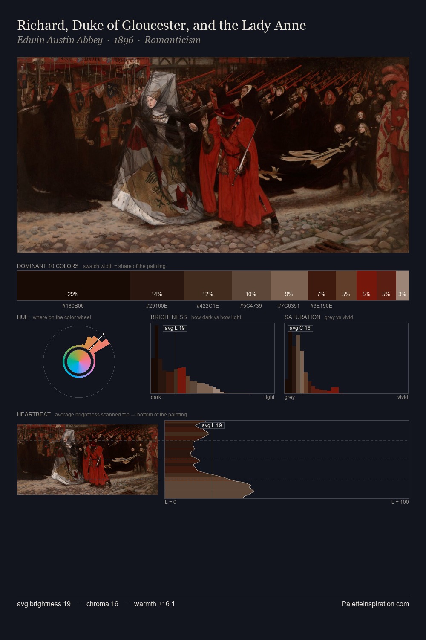426x640 pixels.
Task: Click the "dark" axis label under the brightness chart
Action: 156,397
